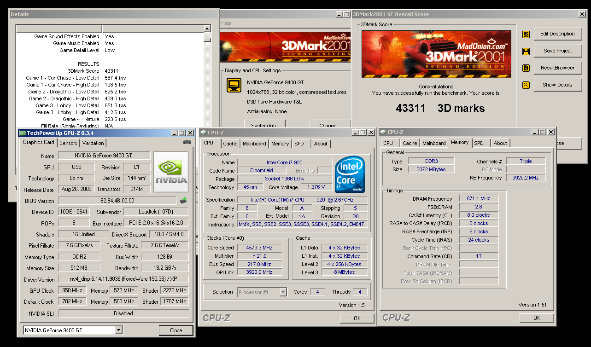Image resolution: width=591 pixels, height=347 pixels.
Task: Click the Subvendor Leadtek (107D) field
Action: pos(157,212)
